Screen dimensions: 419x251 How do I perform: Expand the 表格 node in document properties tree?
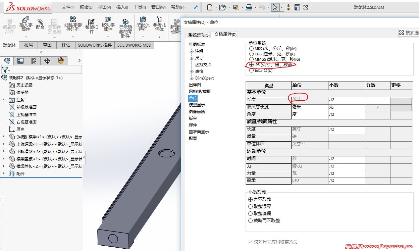point(192,71)
